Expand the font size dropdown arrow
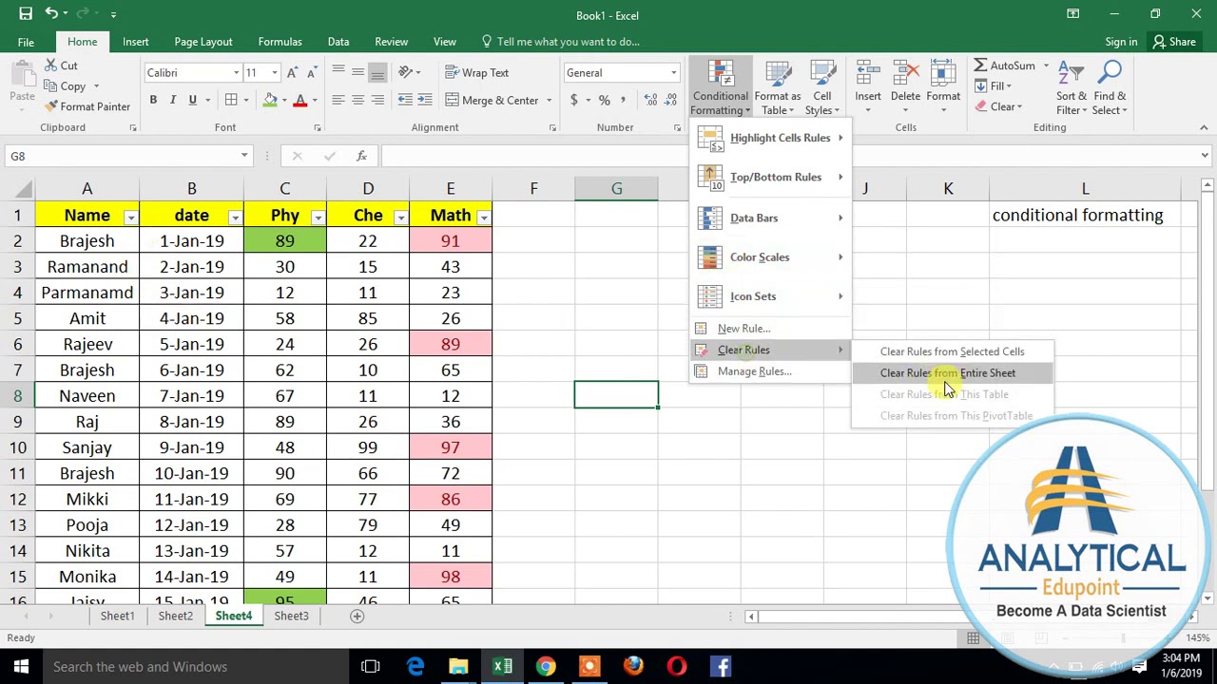The width and height of the screenshot is (1217, 684). [x=275, y=73]
